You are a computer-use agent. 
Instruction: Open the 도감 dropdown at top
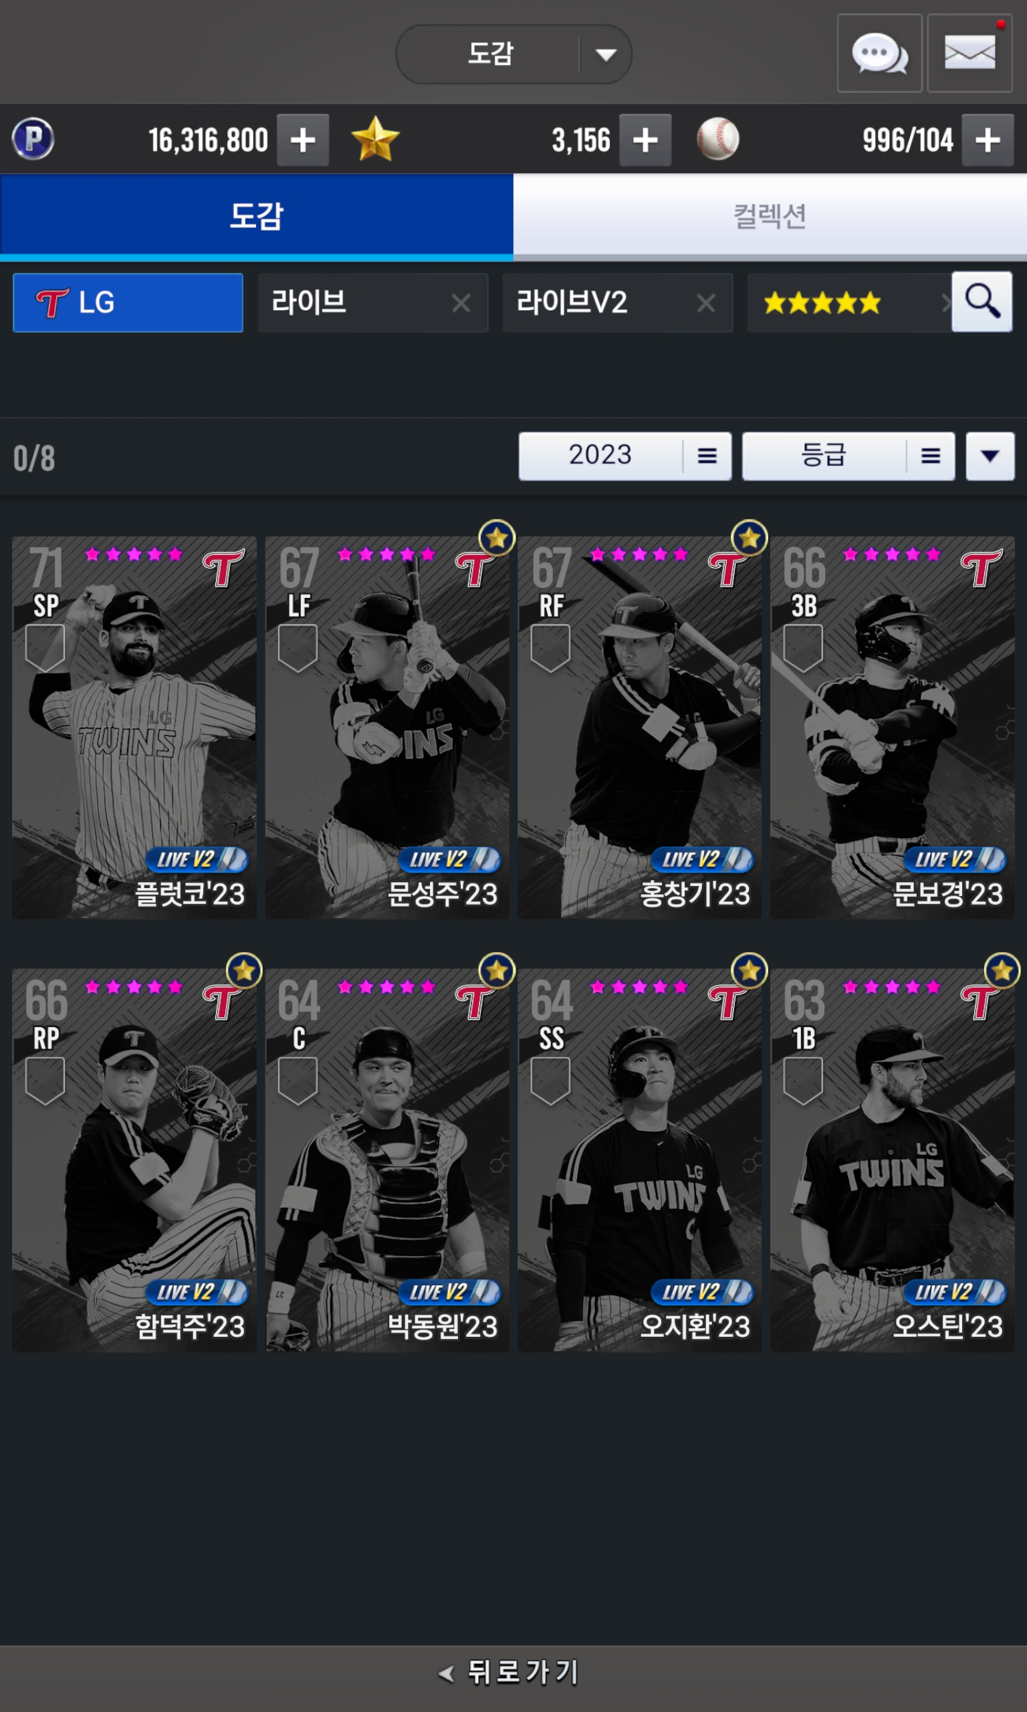[x=513, y=54]
